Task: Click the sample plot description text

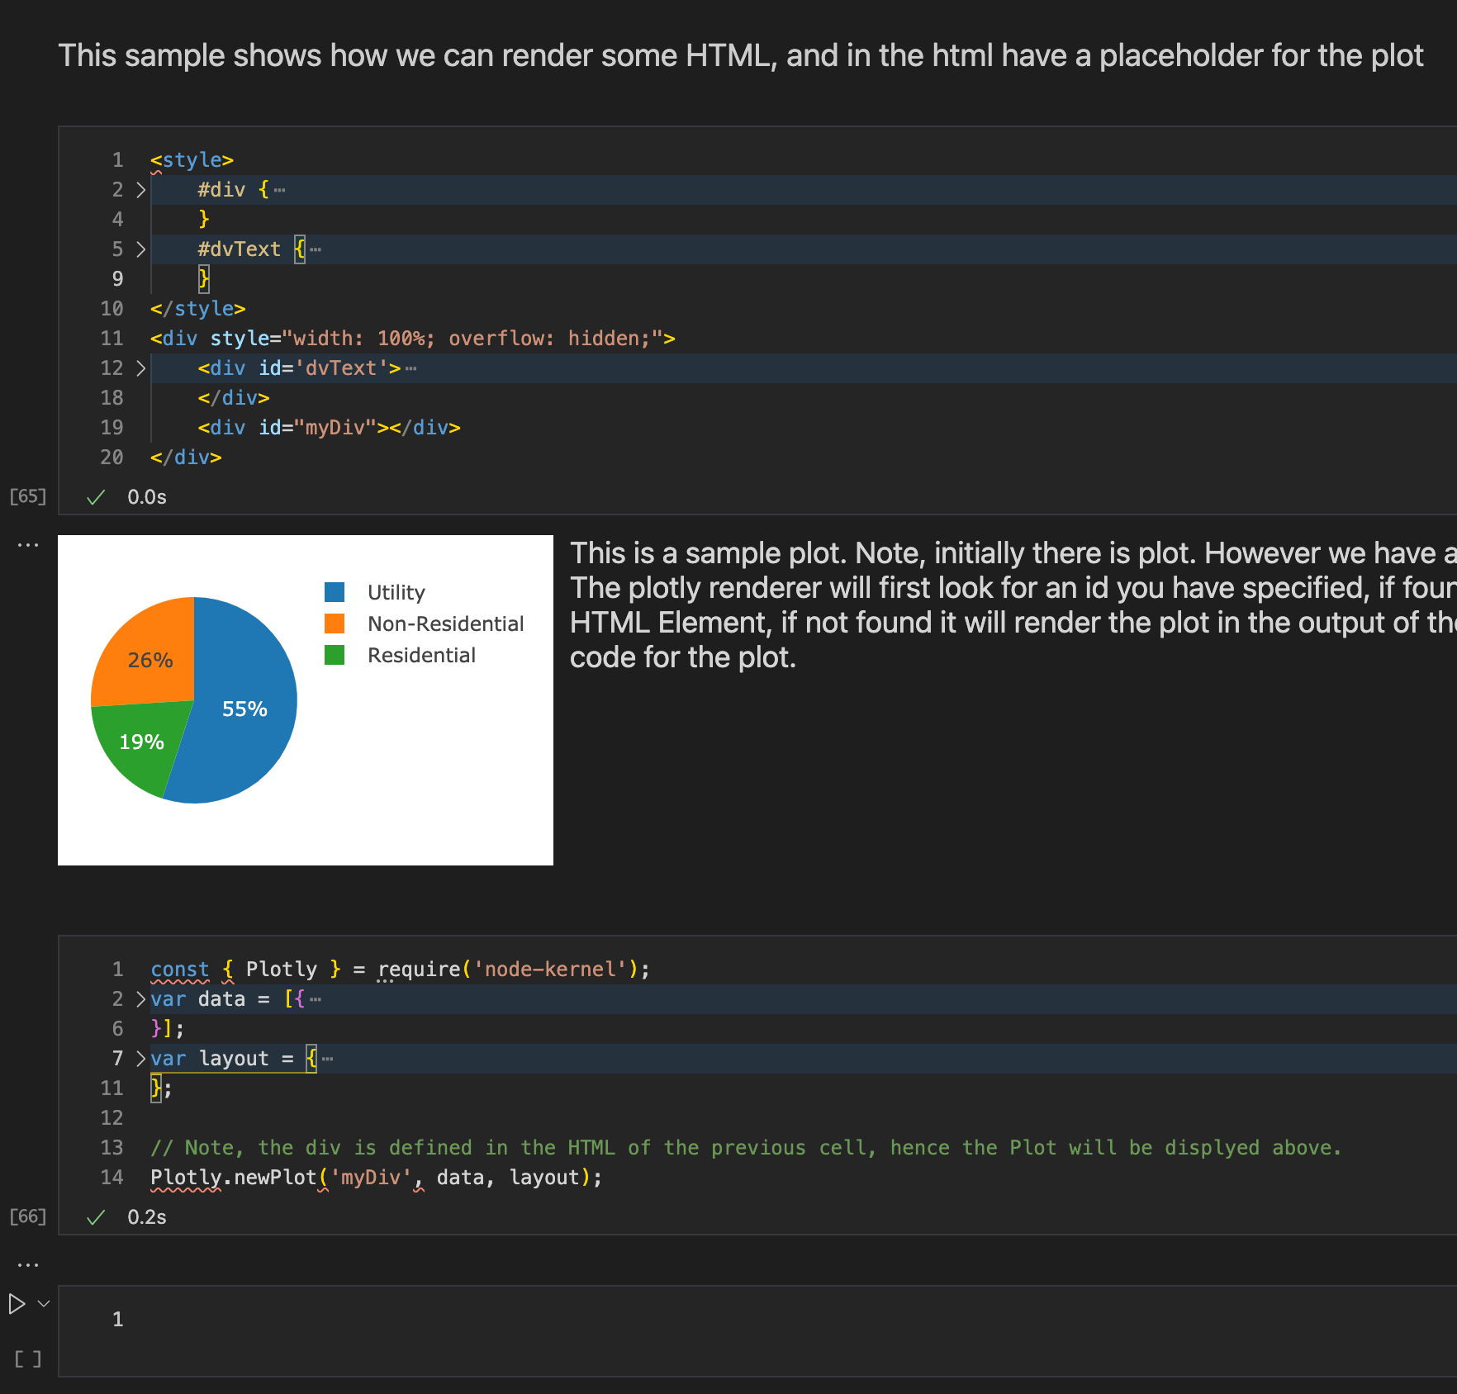Action: pyautogui.click(x=1013, y=605)
